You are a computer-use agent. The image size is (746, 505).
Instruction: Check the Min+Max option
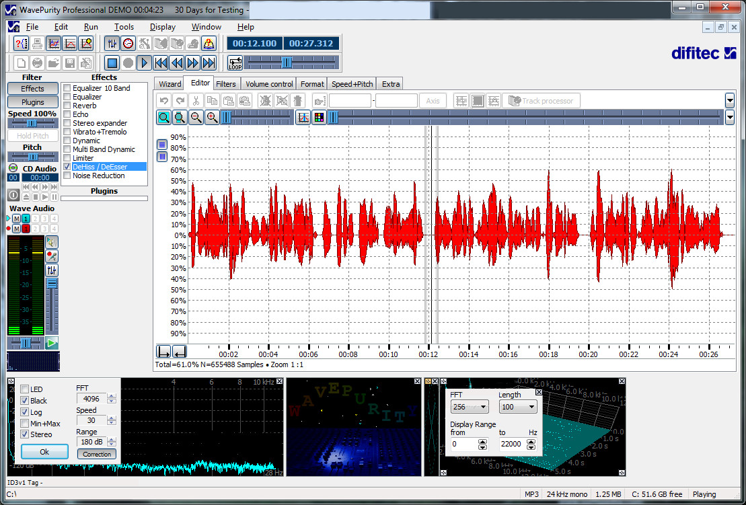coord(25,424)
